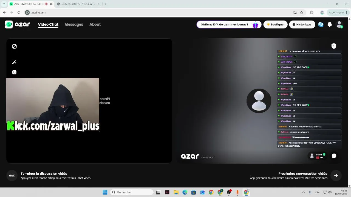Click chat message 'Have a great stream much love'
The height and width of the screenshot is (197, 351).
304,51
